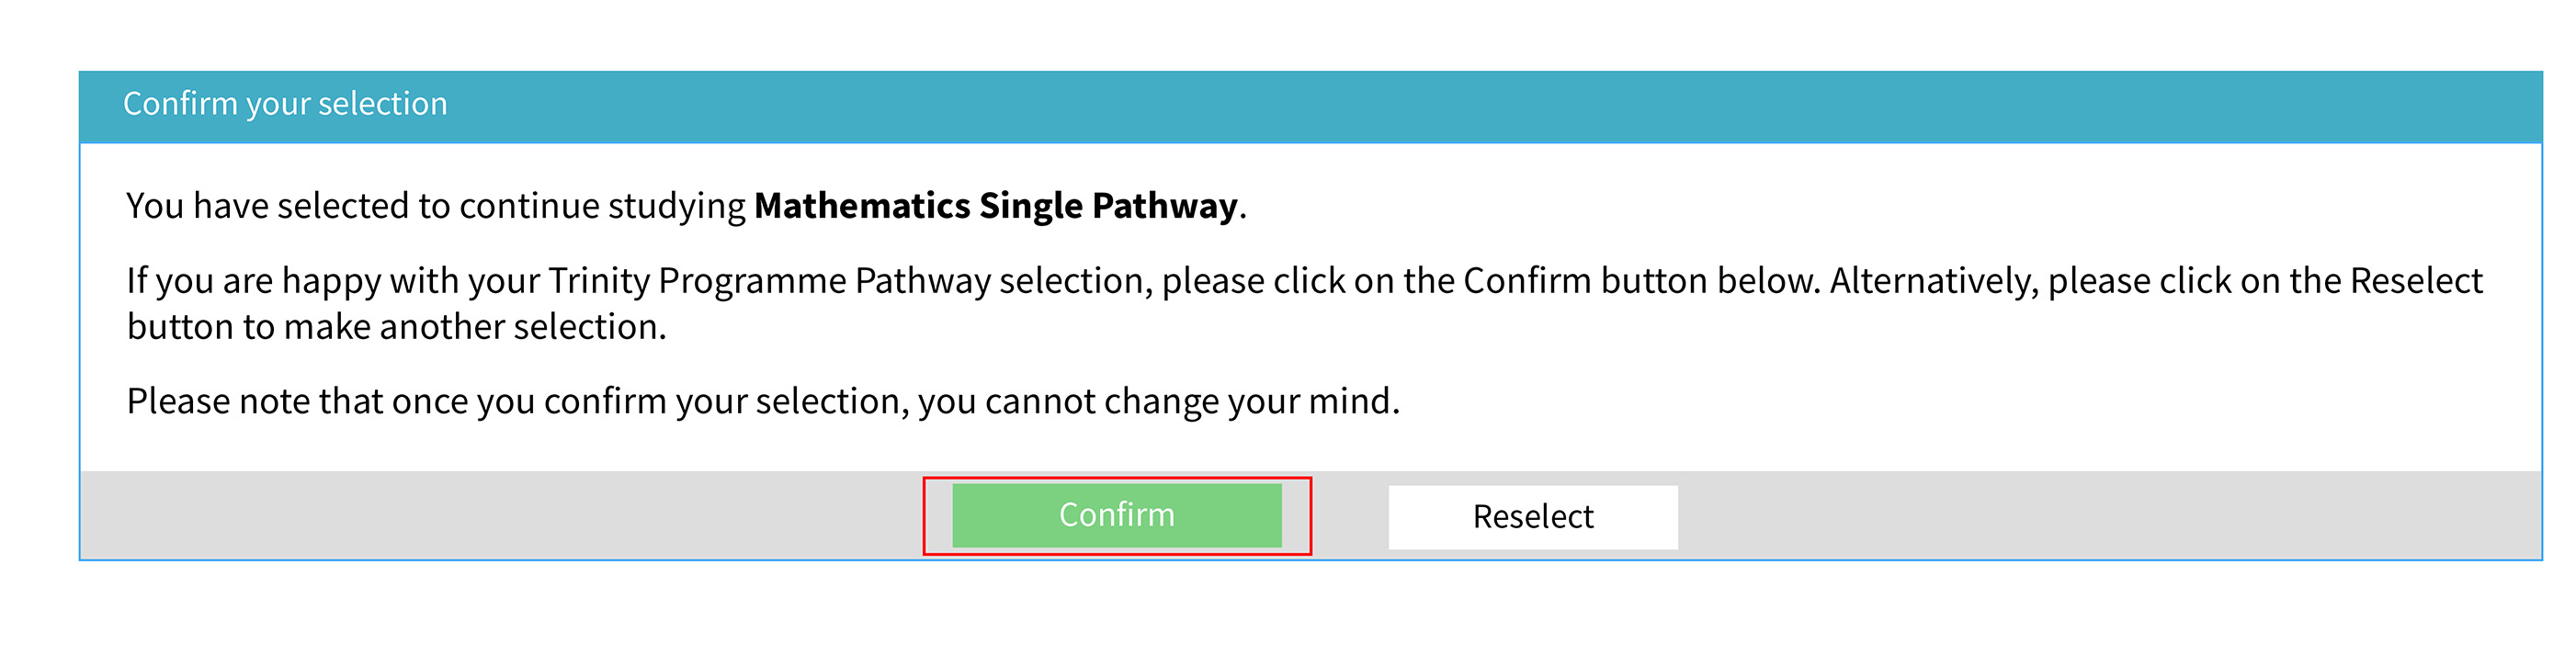Click the gray gap between Confirm and Reselect
Image resolution: width=2576 pixels, height=655 pixels.
point(1350,516)
